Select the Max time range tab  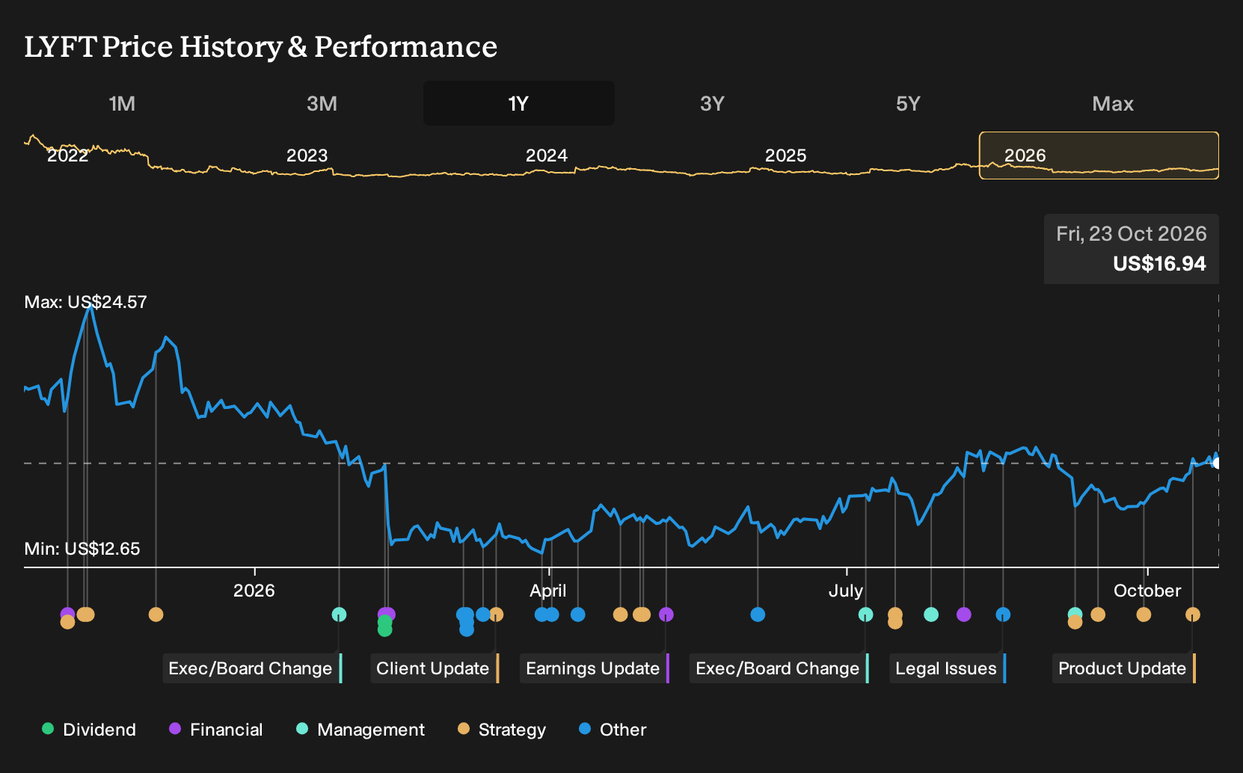click(x=1113, y=103)
